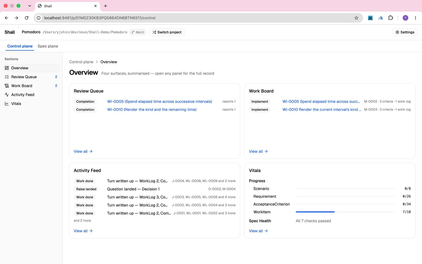
Task: Click the Implement badge for WI-0010
Action: click(x=260, y=110)
